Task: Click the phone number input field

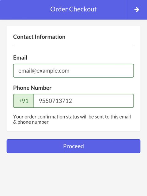Action: [x=84, y=101]
